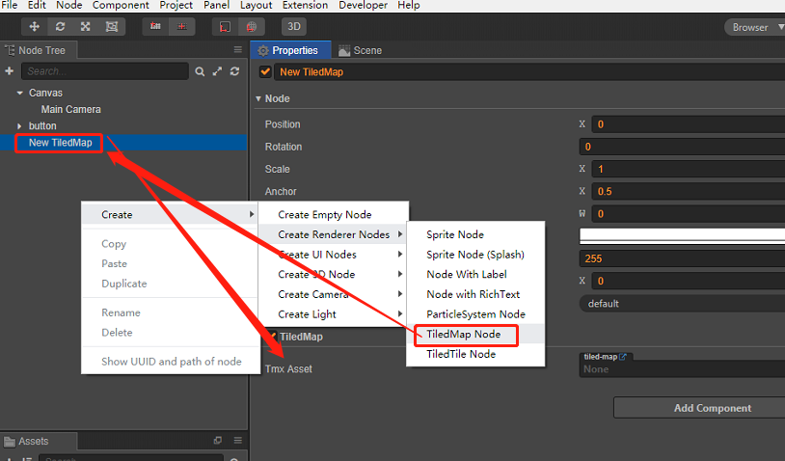This screenshot has width=785, height=461.
Task: Choose Sprite Node (Splash)
Action: click(475, 255)
